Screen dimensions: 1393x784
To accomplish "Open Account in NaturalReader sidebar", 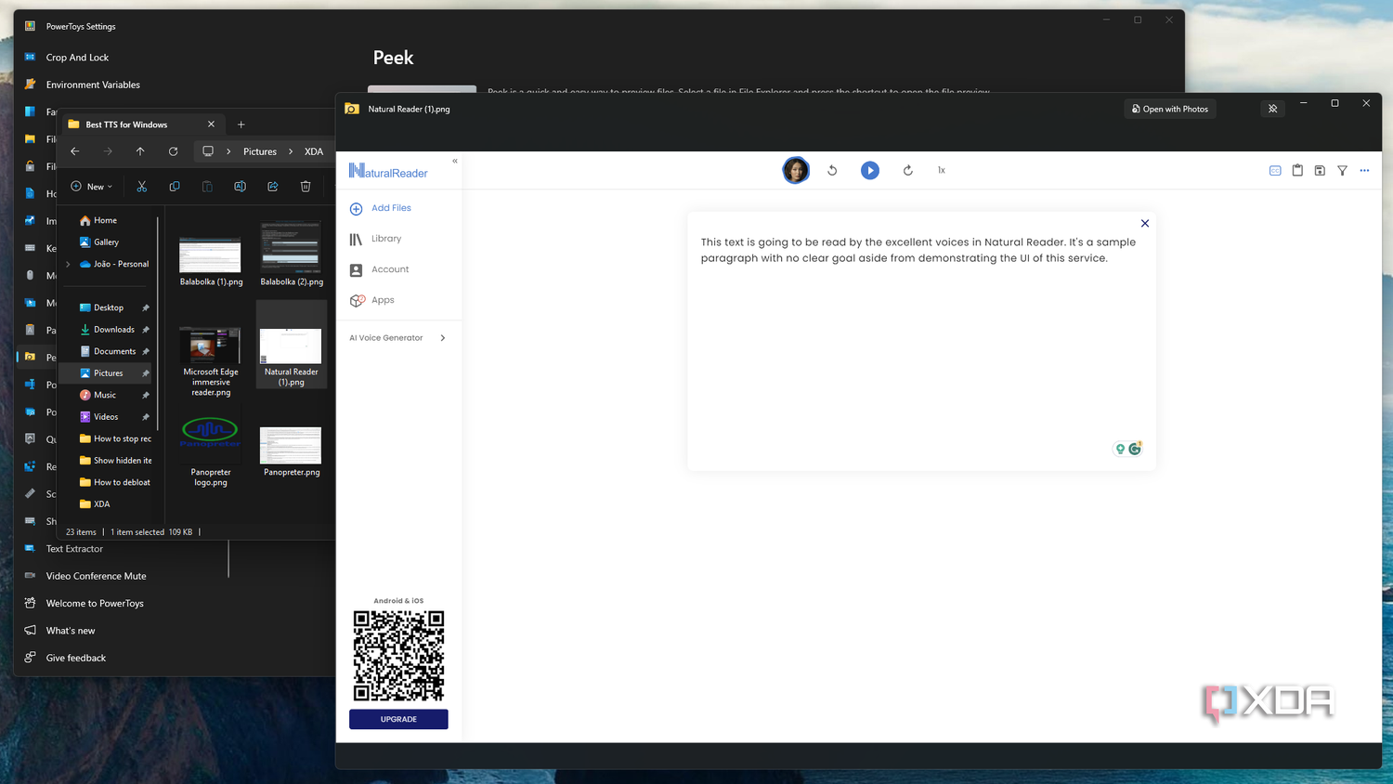I will click(x=380, y=269).
